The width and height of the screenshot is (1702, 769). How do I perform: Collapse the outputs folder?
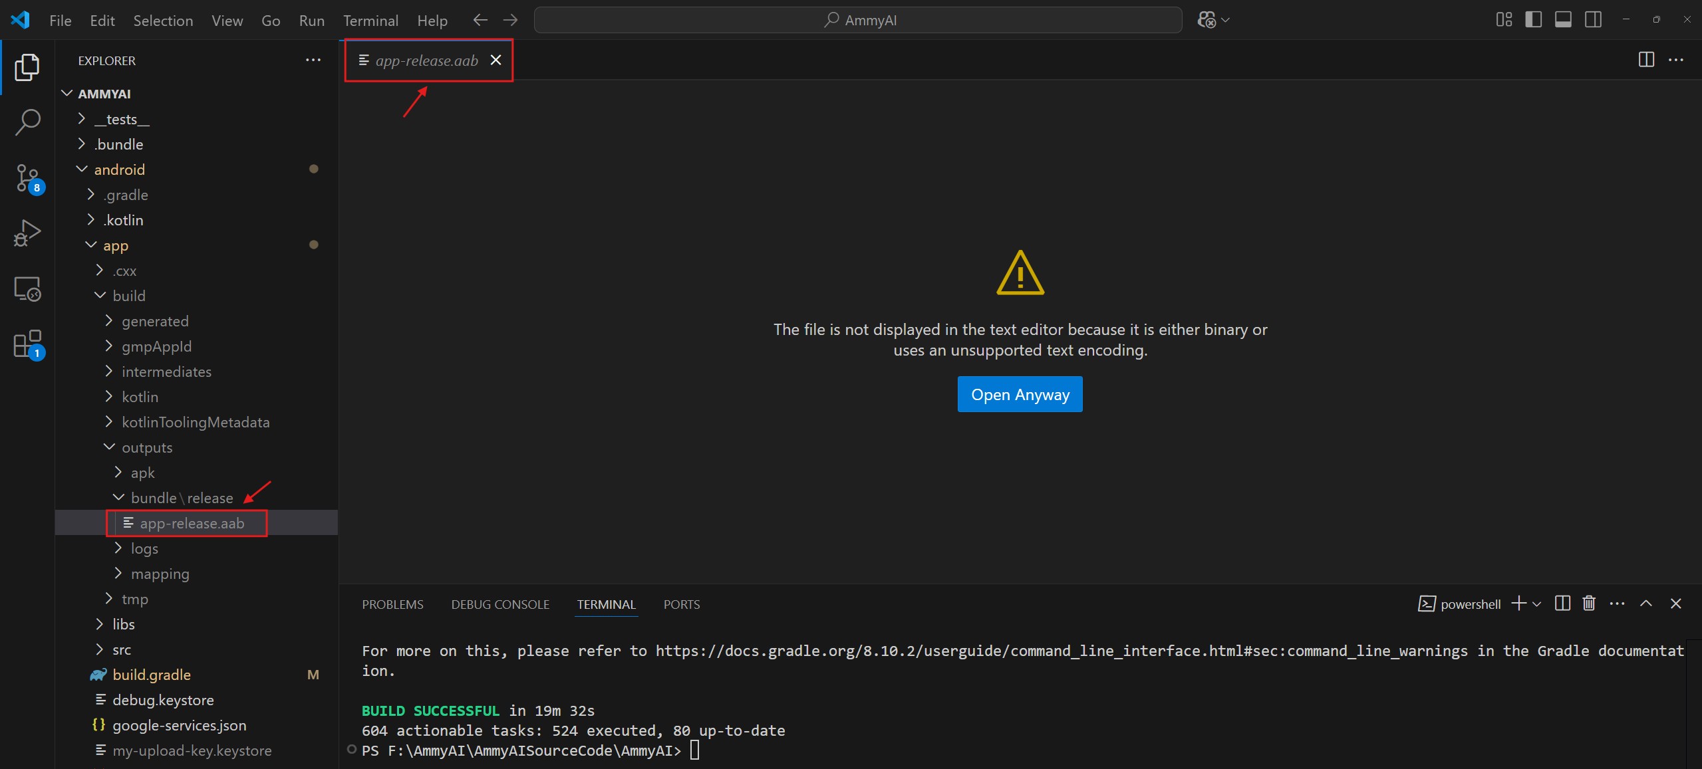146,447
